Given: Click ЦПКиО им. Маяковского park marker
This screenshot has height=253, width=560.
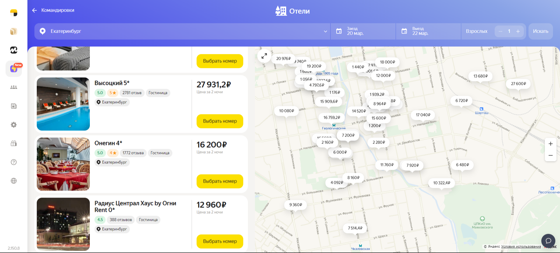Looking at the screenshot, I should tap(482, 219).
